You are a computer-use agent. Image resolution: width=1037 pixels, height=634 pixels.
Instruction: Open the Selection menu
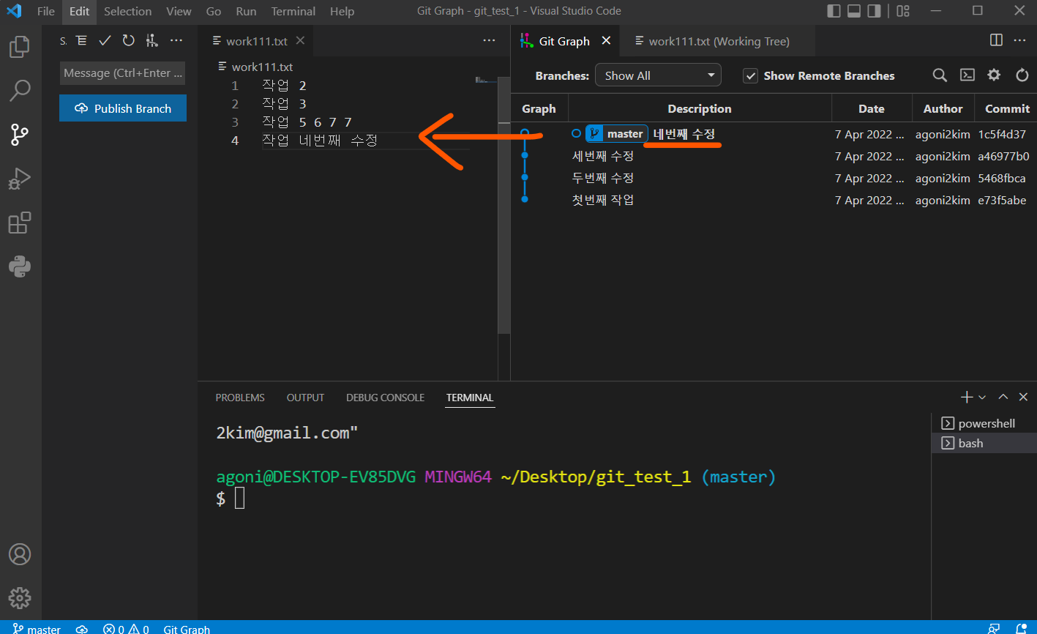127,11
